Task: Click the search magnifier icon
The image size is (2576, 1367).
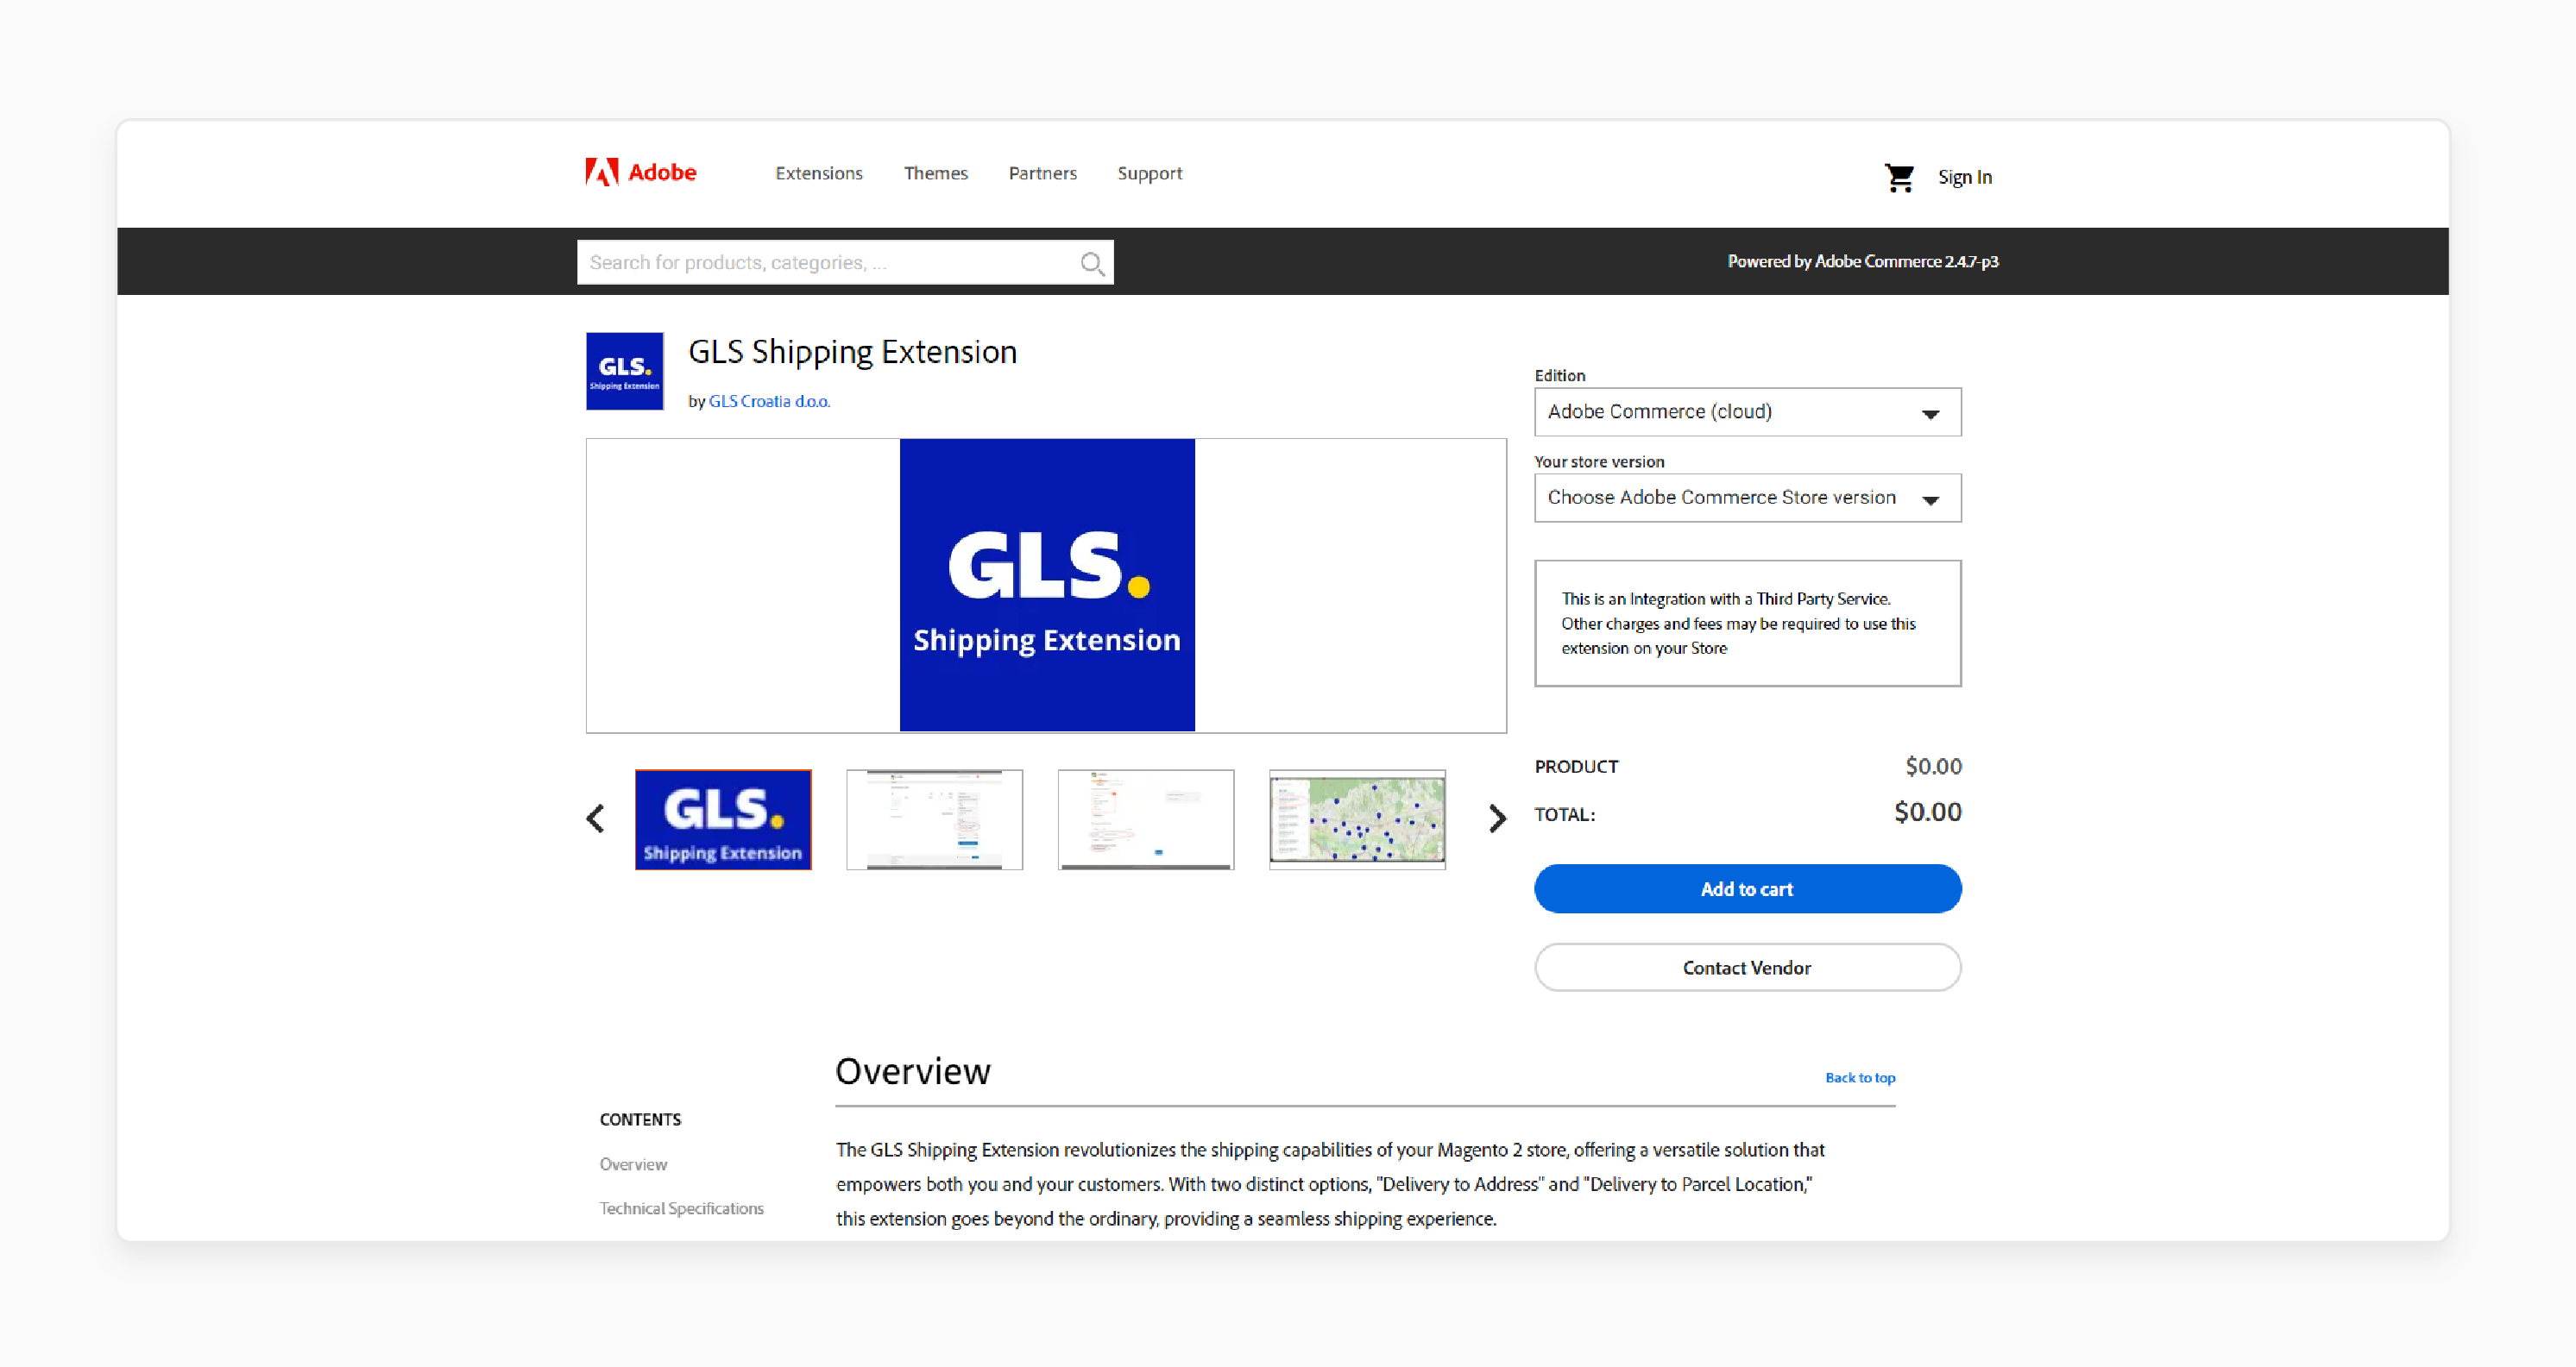Action: click(1090, 262)
